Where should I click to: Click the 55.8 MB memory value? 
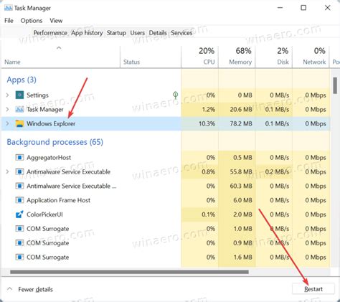coord(241,171)
